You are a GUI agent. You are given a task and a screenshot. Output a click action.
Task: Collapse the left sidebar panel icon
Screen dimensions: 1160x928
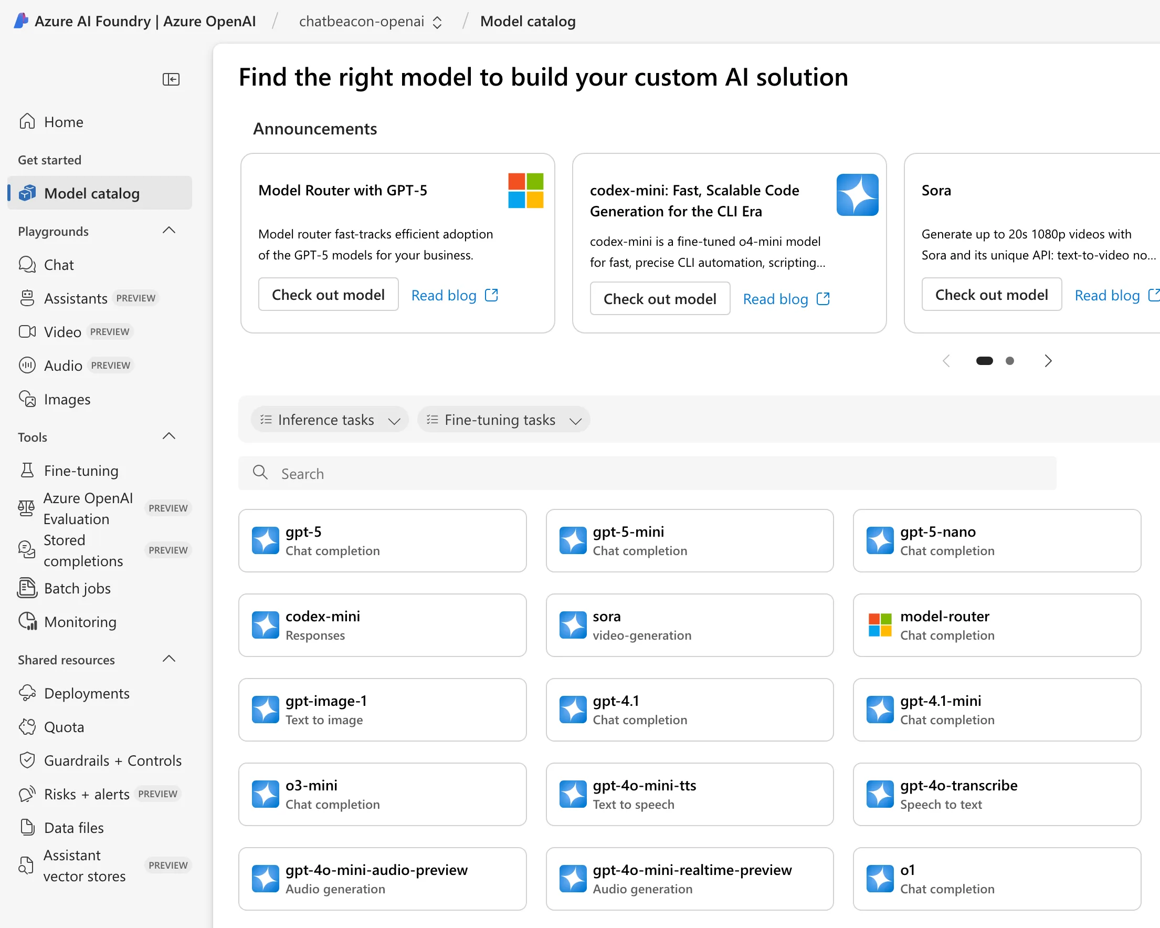coord(171,80)
